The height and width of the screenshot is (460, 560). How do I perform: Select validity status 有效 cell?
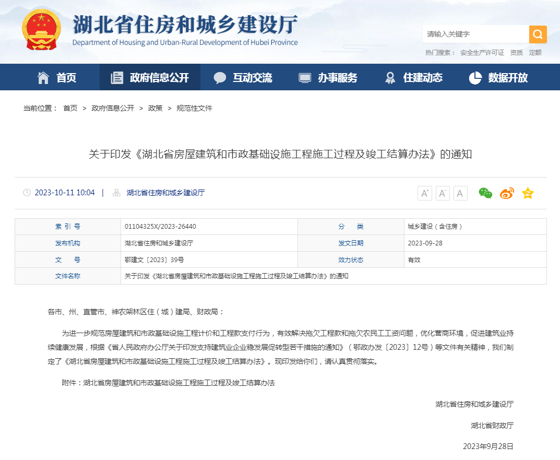tap(475, 260)
